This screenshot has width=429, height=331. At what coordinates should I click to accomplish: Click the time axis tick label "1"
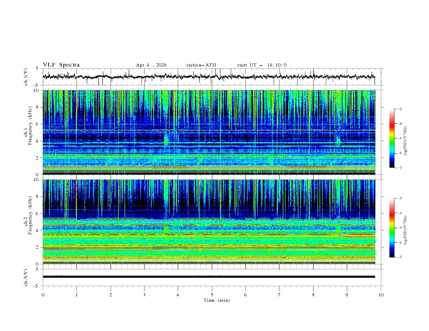(x=76, y=295)
